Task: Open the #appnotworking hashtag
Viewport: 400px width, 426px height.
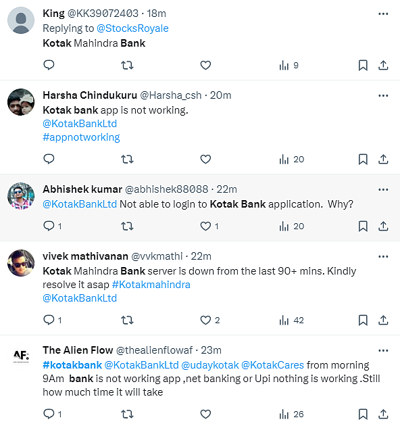Action: click(81, 137)
